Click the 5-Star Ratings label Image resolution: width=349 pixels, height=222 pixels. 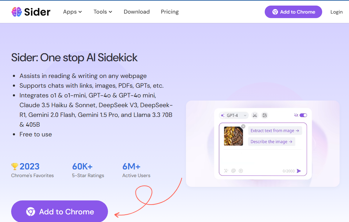pyautogui.click(x=88, y=175)
